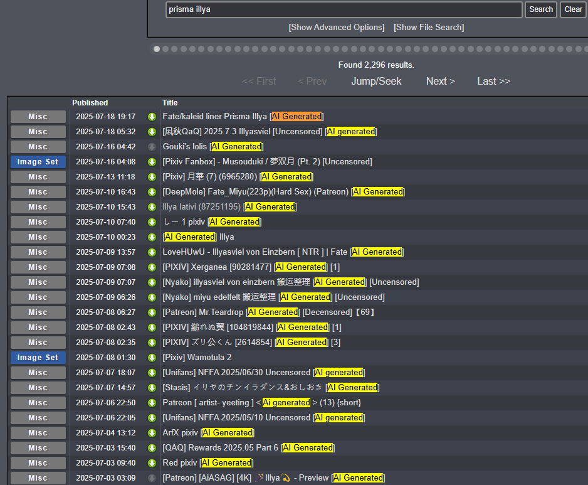Click the green arrow icon in 2025-07-13 11:18 row
Viewport: 588px width, 485px height.
pyautogui.click(x=152, y=177)
